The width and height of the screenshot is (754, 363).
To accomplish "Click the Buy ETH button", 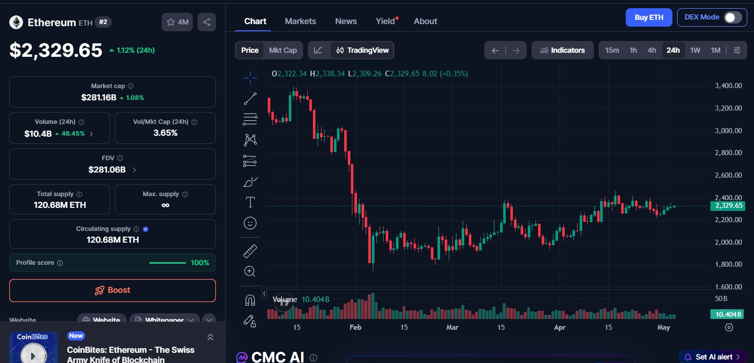I will click(649, 17).
